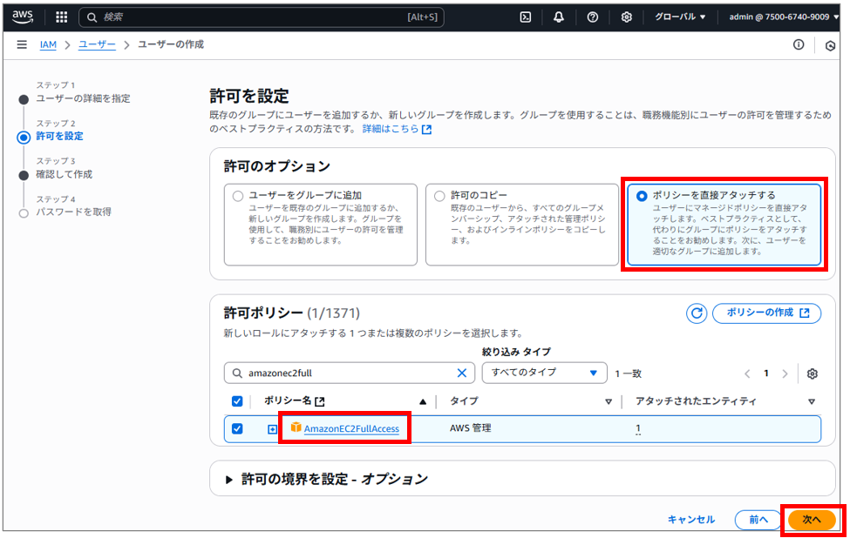Image resolution: width=850 pixels, height=545 pixels.
Task: Click the orange policy box icon
Action: (296, 427)
